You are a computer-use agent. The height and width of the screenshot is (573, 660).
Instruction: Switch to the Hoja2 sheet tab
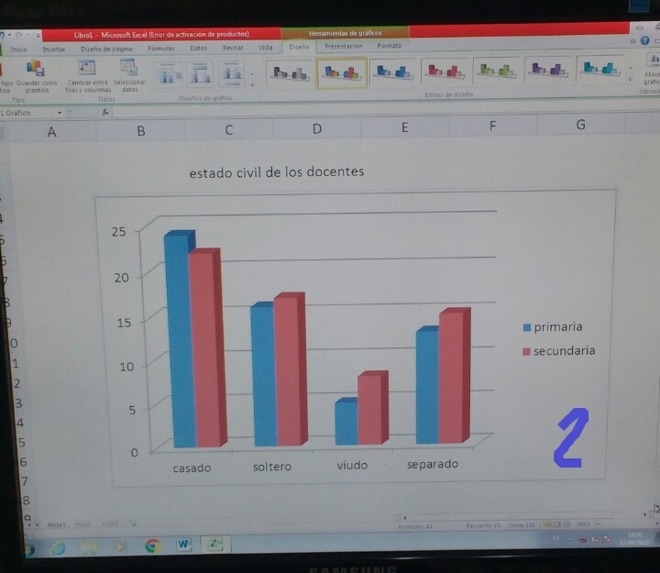coord(83,524)
